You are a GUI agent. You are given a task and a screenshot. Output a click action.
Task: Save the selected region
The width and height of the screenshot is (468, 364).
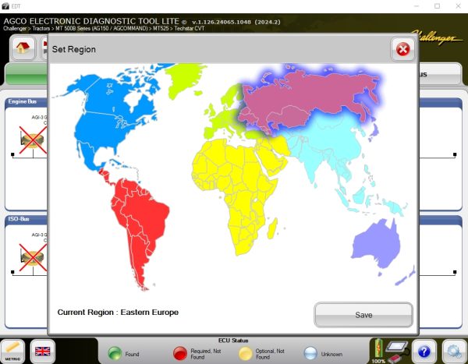point(363,315)
